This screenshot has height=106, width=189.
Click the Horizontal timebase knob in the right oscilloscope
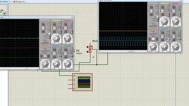(153, 47)
